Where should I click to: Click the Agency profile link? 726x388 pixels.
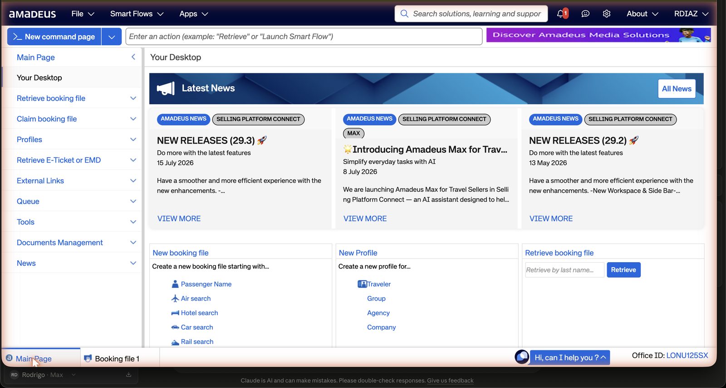click(378, 313)
